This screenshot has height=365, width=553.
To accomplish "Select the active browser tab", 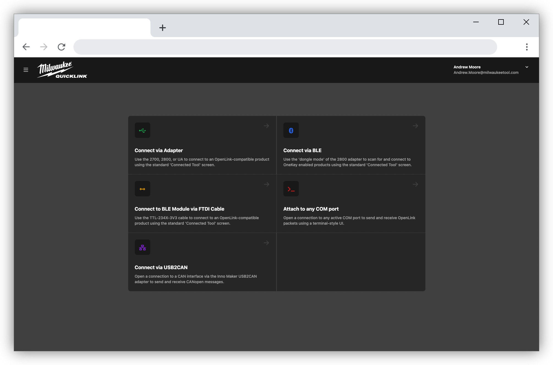I will click(84, 28).
